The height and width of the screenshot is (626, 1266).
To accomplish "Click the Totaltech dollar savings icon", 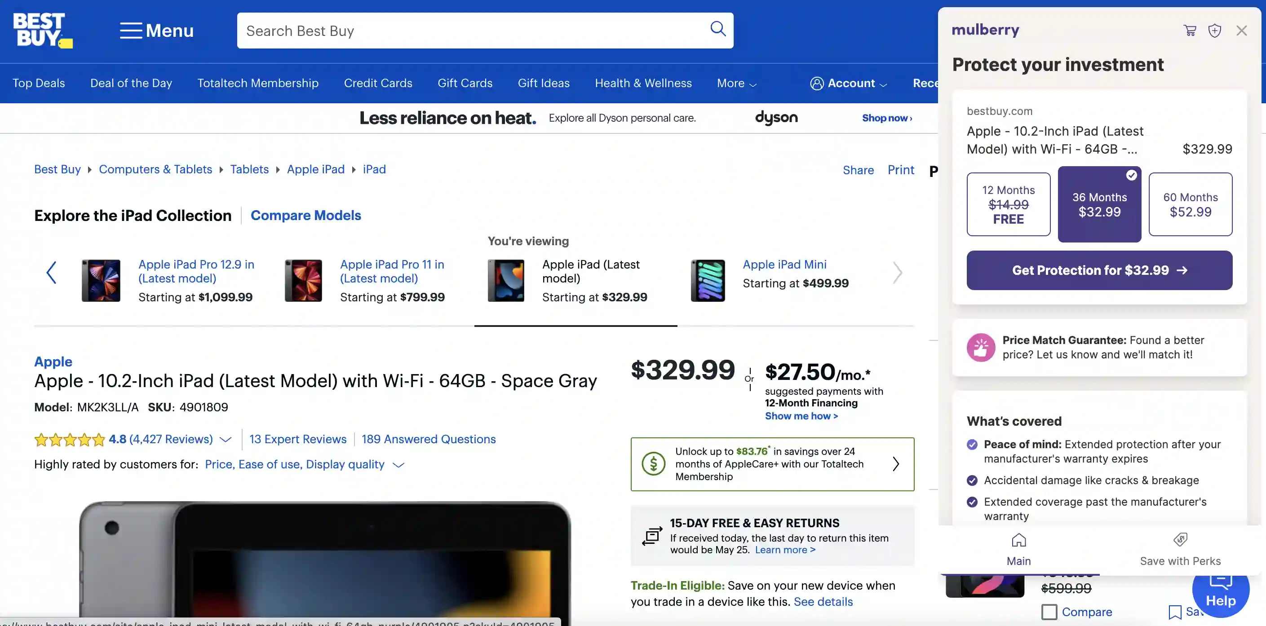I will click(x=653, y=463).
